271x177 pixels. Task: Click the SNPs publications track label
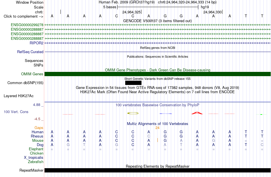pos(39,65)
